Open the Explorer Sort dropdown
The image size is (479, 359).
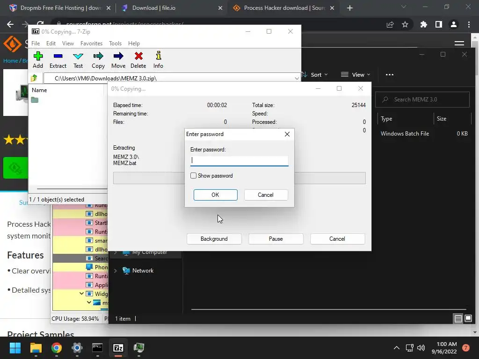(315, 74)
